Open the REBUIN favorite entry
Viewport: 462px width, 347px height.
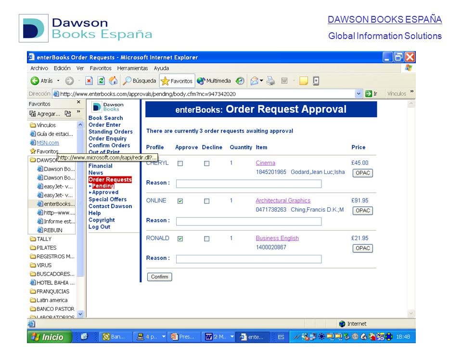point(50,230)
